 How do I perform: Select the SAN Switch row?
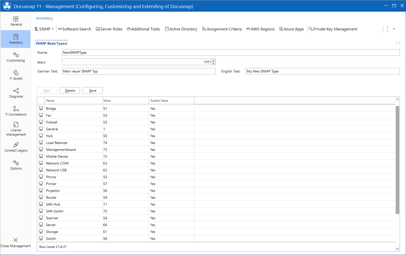tap(216, 211)
